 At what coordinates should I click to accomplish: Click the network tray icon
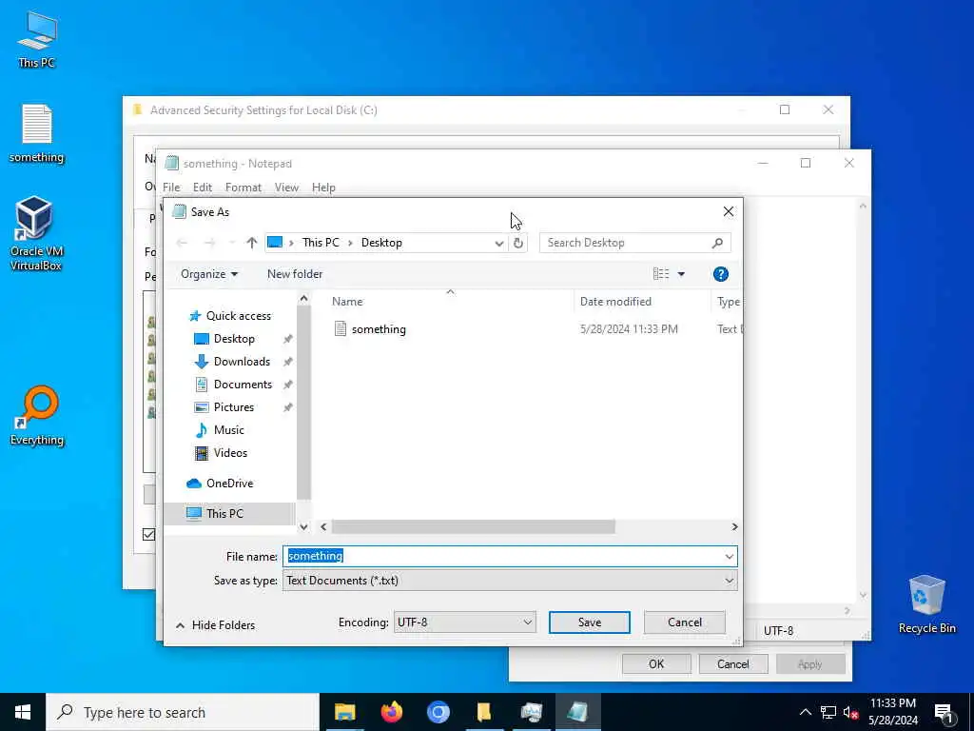pos(828,713)
